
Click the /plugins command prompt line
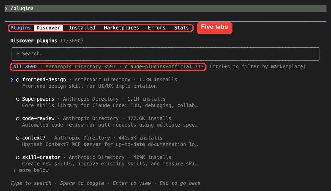tap(165, 8)
